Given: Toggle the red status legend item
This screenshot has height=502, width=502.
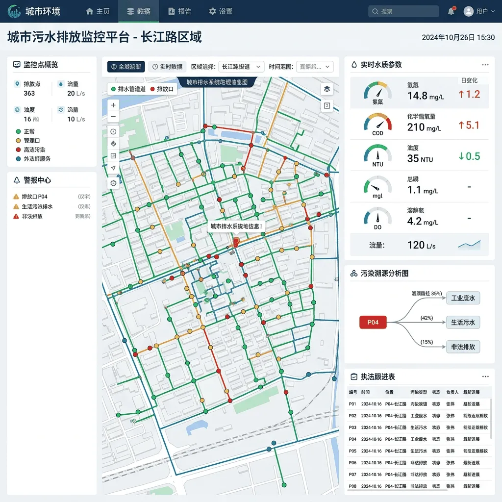Looking at the screenshot, I should pos(30,150).
